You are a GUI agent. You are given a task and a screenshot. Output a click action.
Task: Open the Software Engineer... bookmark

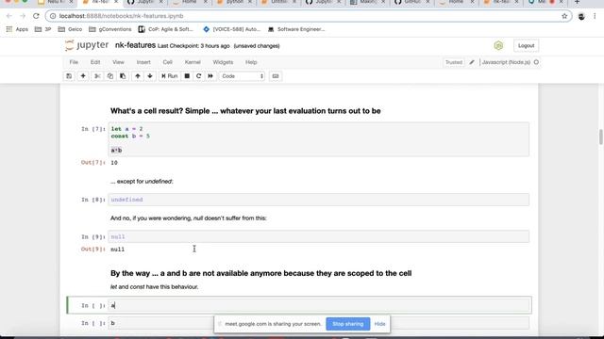coord(296,29)
